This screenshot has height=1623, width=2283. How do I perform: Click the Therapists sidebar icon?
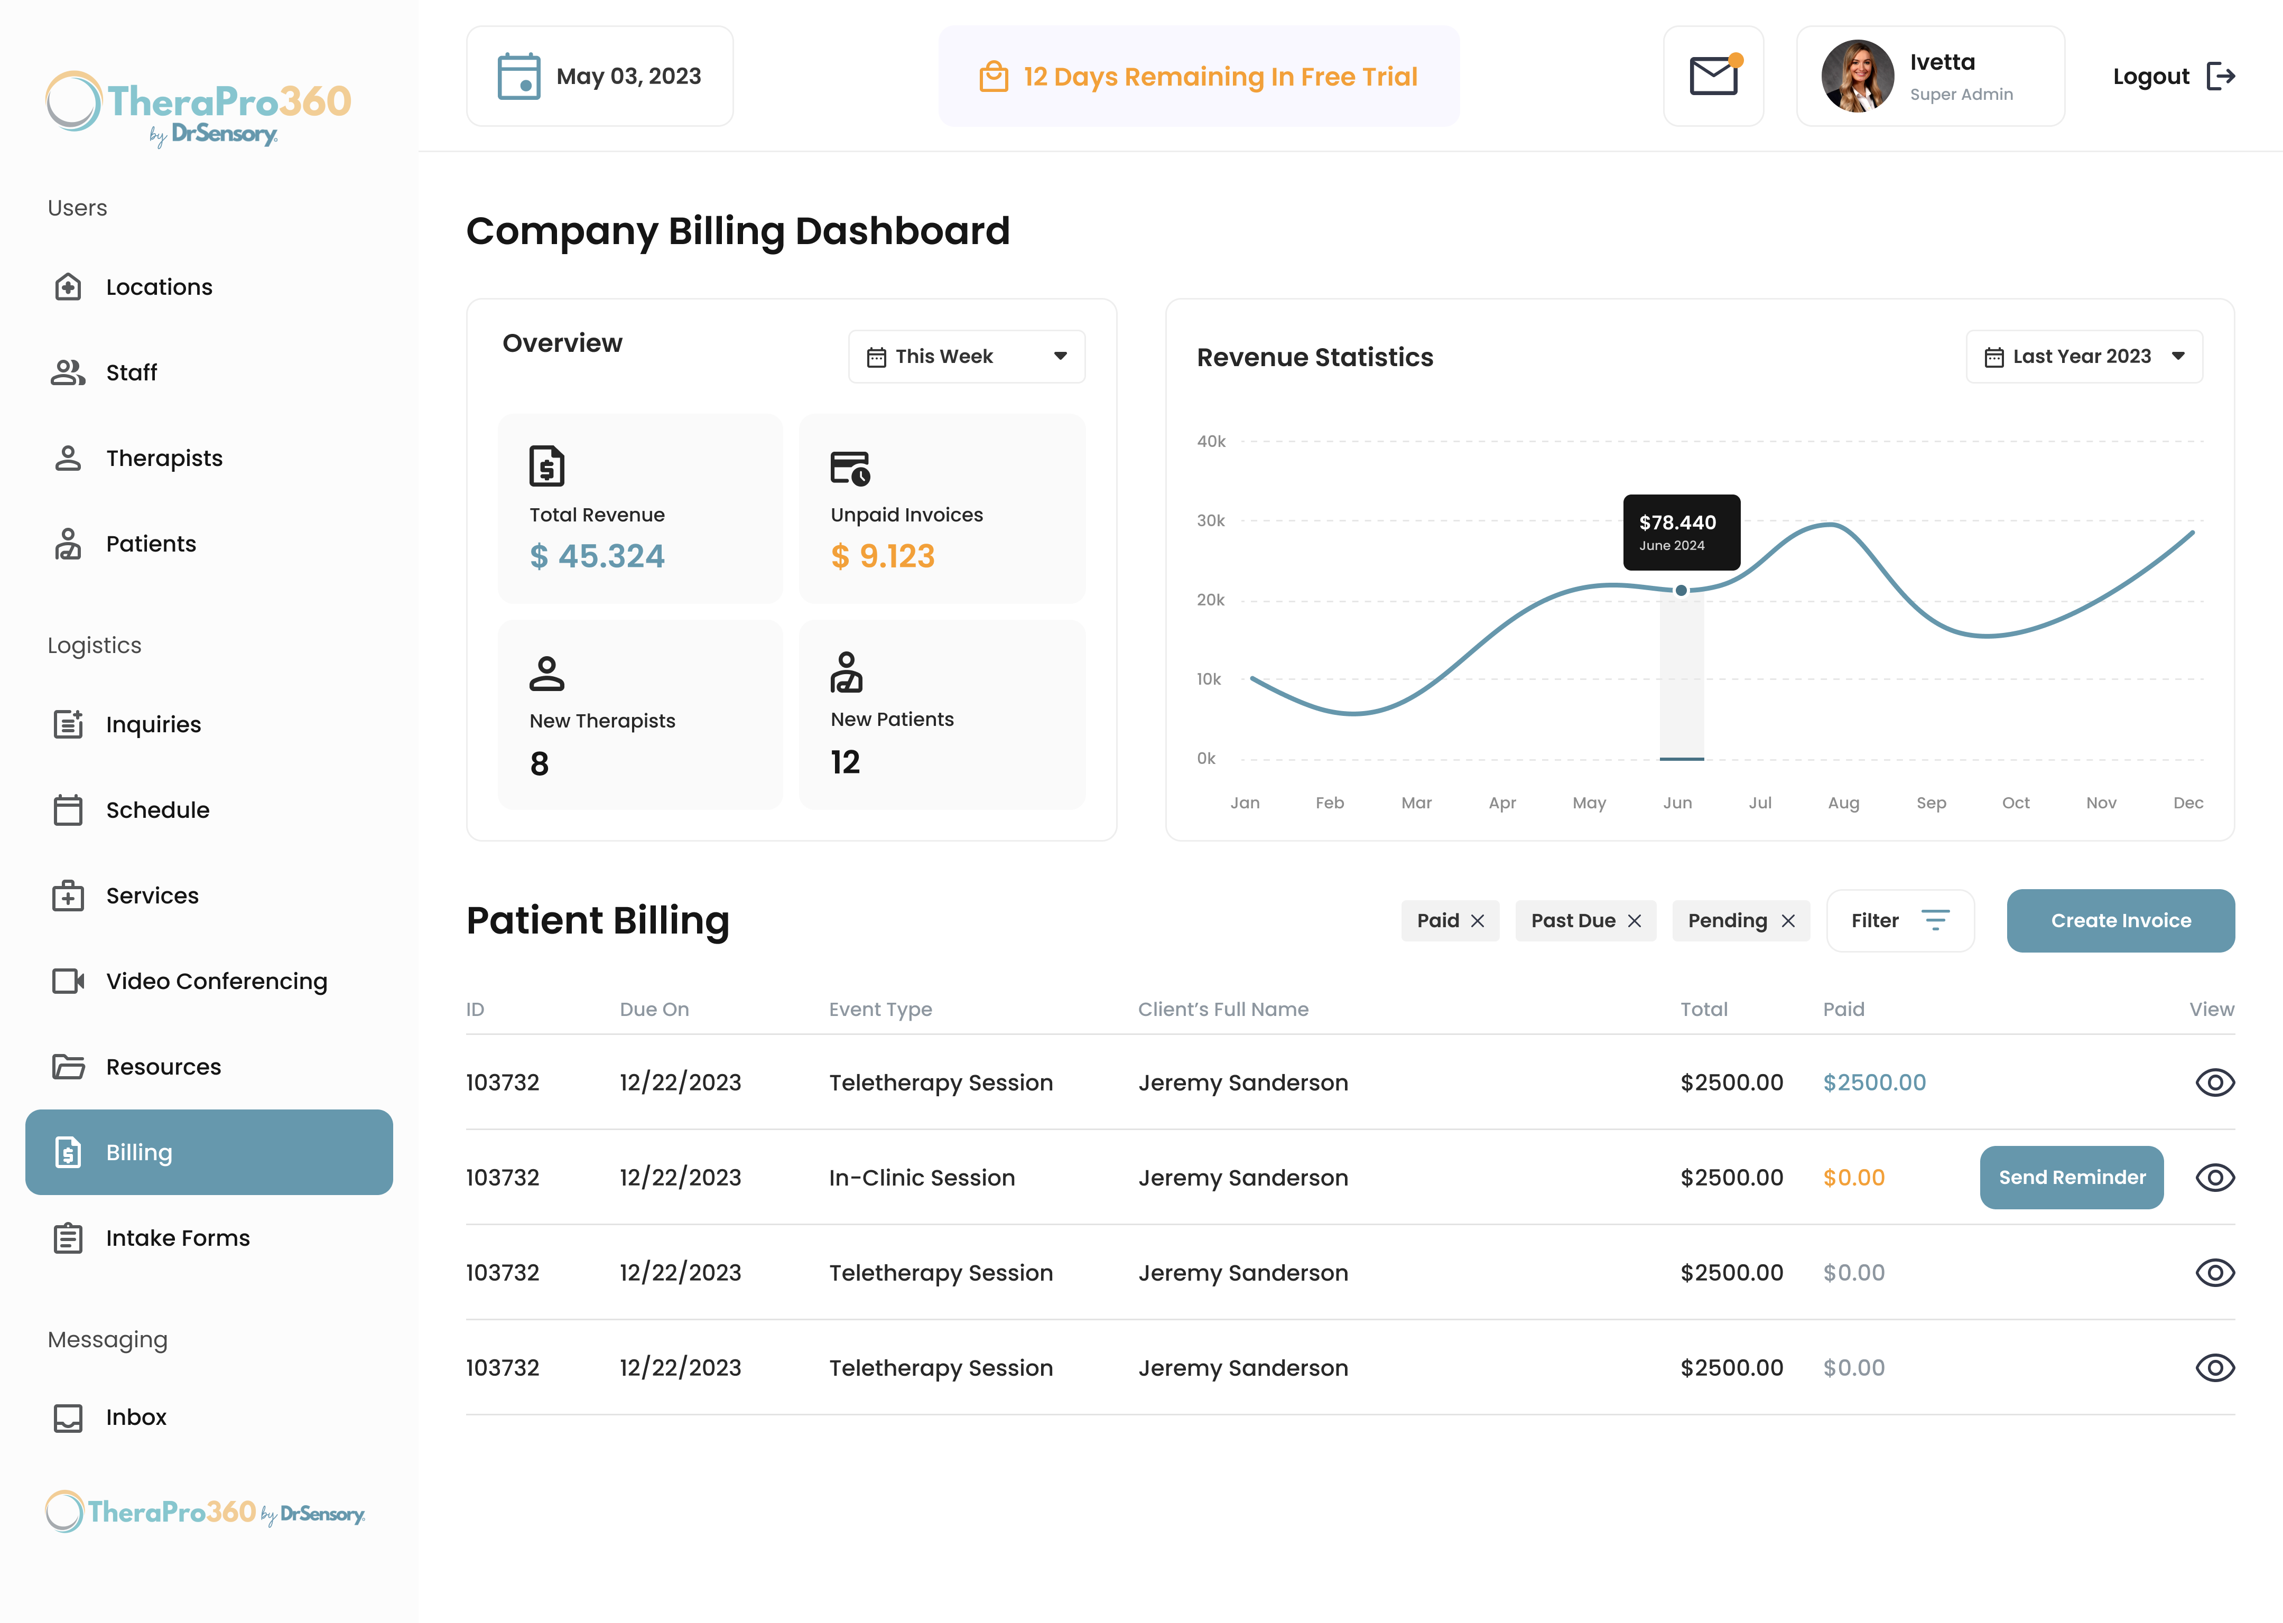[x=68, y=458]
